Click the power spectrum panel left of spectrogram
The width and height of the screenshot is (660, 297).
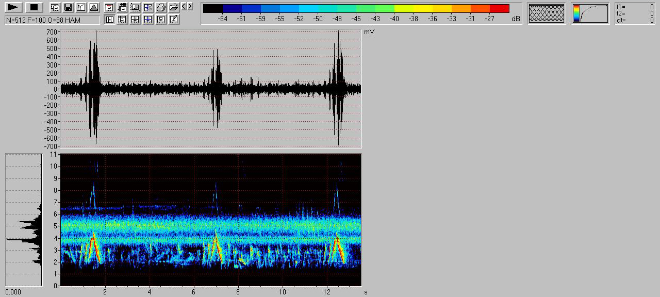pos(24,220)
